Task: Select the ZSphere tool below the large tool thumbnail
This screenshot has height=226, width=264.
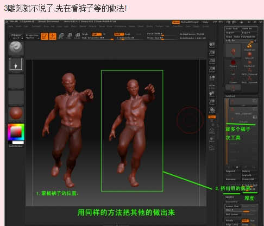Action: pos(233,63)
